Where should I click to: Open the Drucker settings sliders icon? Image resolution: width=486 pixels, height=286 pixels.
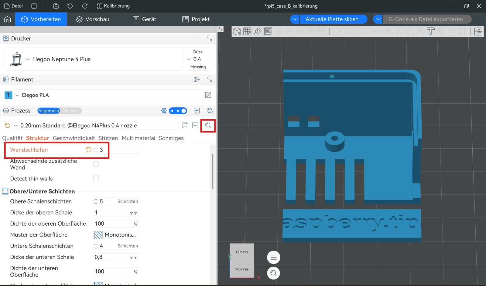tap(210, 39)
